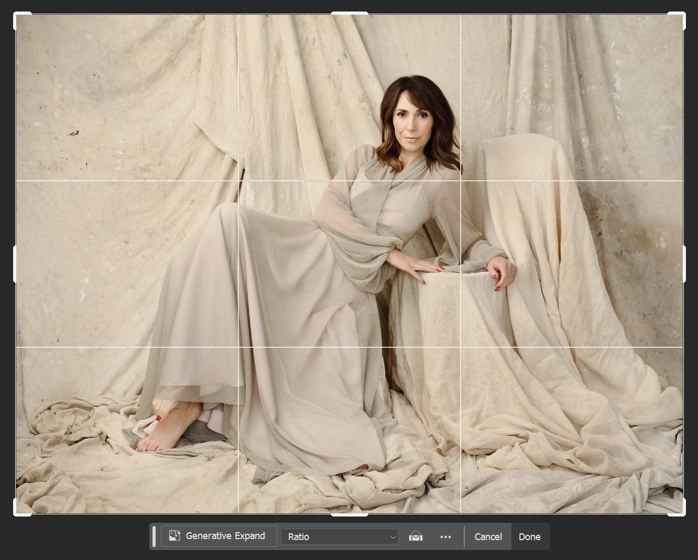Click the top edge middle crop handle
Screen dimensions: 698x560
[350, 14]
